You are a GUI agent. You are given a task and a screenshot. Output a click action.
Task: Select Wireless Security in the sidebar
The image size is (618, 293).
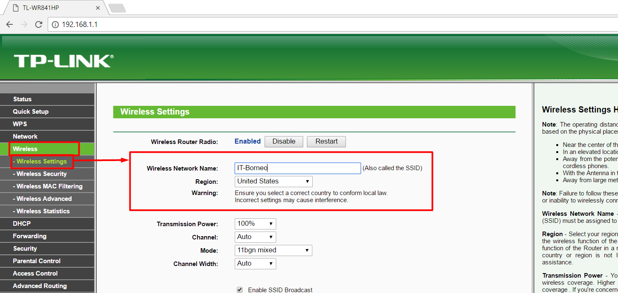pos(41,173)
